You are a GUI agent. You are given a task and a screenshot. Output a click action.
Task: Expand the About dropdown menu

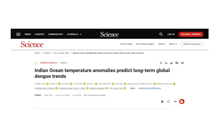pyautogui.click(x=173, y=44)
